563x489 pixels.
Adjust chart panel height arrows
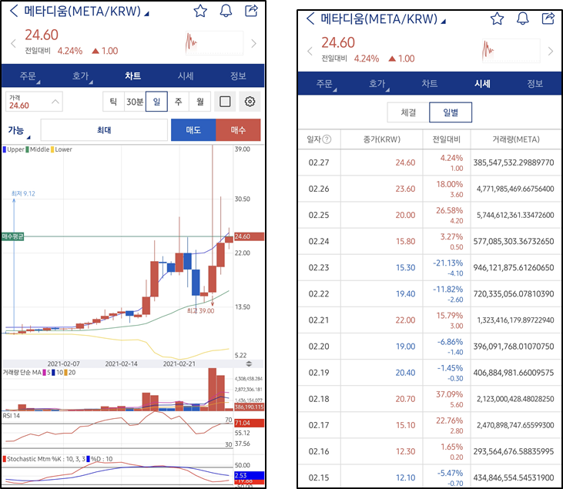tap(249, 363)
